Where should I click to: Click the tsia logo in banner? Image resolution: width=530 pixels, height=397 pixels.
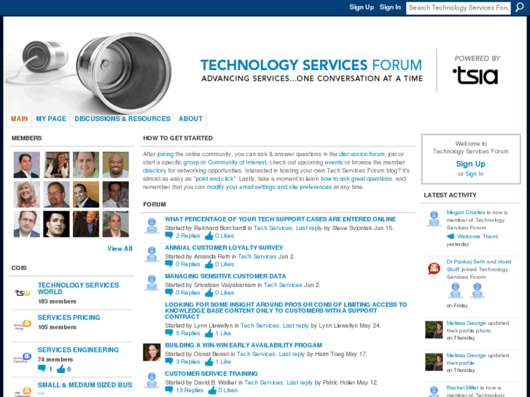[475, 76]
